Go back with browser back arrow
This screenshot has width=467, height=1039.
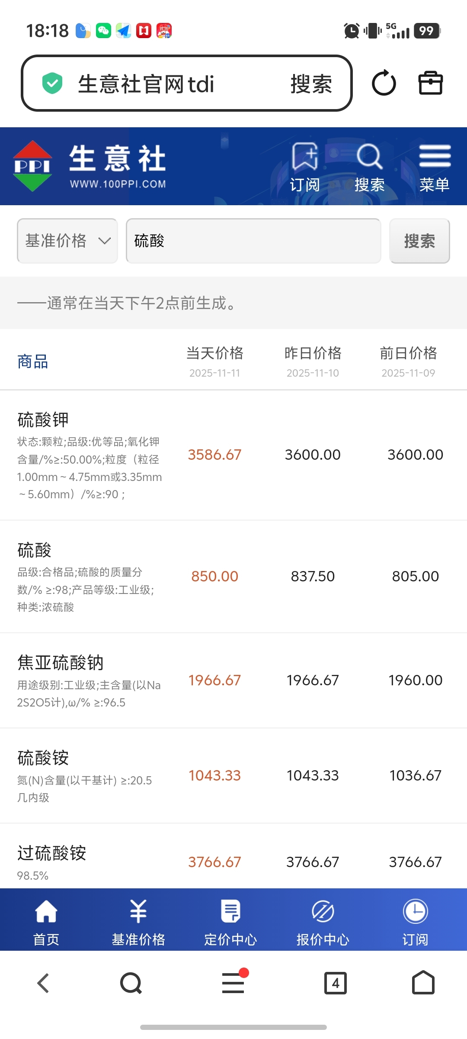click(43, 983)
